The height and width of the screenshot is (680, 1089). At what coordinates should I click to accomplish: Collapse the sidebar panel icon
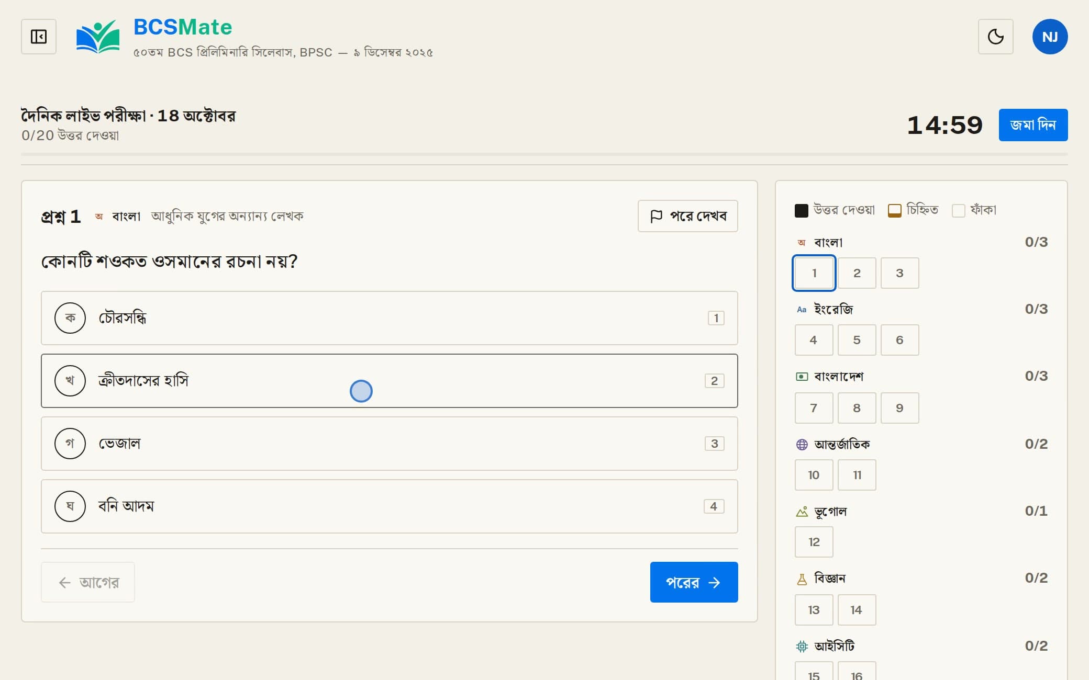tap(39, 37)
